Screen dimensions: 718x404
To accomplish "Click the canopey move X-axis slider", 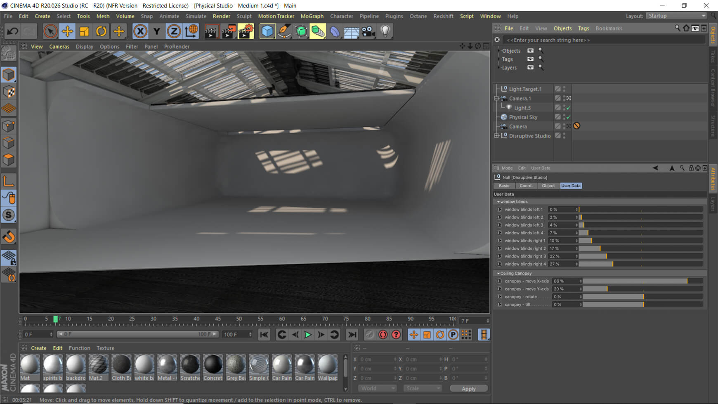I will [x=642, y=281].
